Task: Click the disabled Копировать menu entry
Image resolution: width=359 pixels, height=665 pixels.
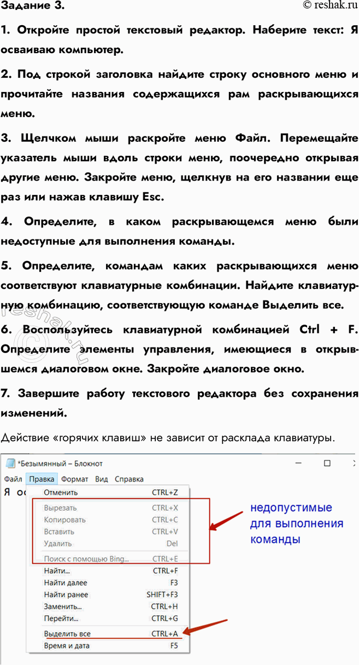Action: click(64, 520)
